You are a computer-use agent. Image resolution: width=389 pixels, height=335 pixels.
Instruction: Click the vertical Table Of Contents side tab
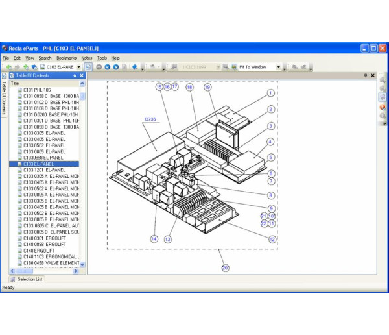[x=4, y=97]
